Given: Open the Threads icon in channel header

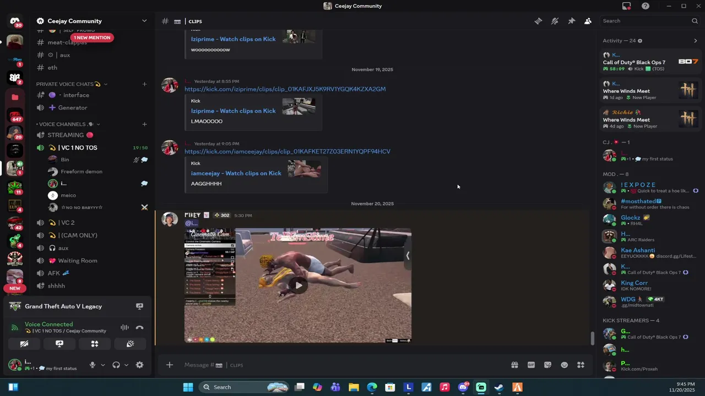Looking at the screenshot, I should [538, 21].
